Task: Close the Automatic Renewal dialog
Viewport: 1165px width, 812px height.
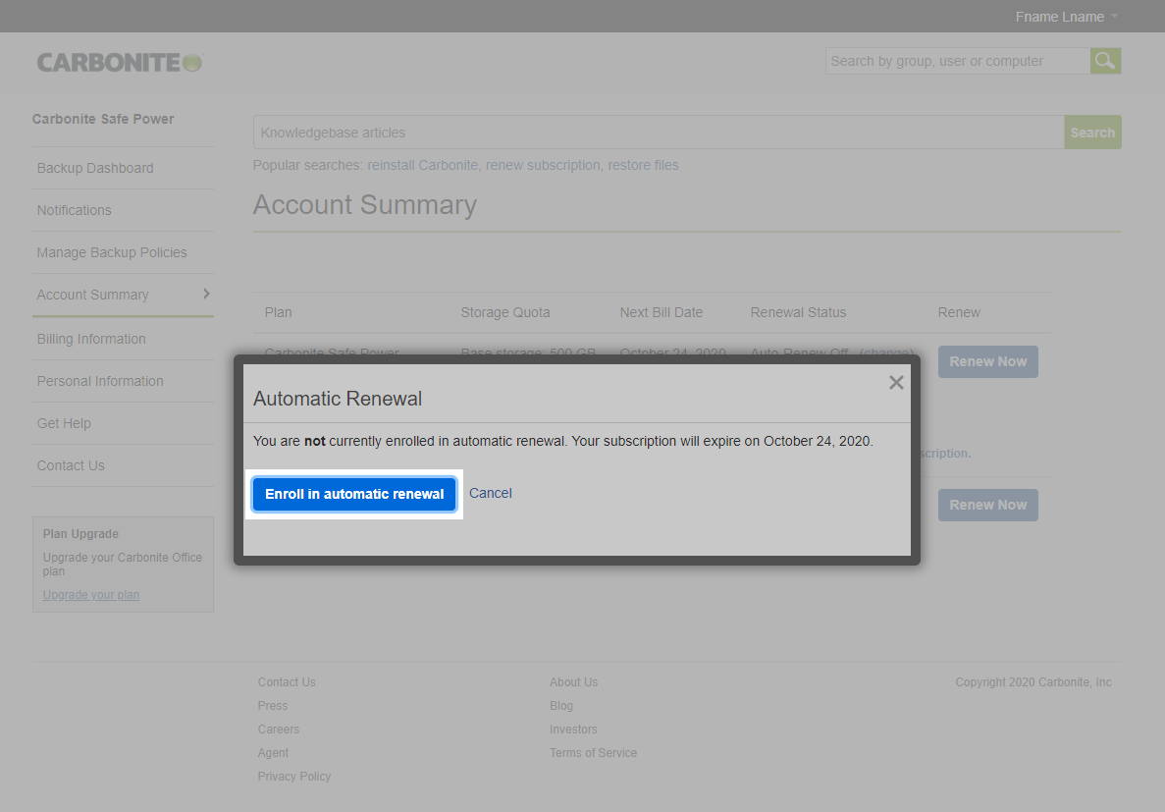Action: pos(895,383)
